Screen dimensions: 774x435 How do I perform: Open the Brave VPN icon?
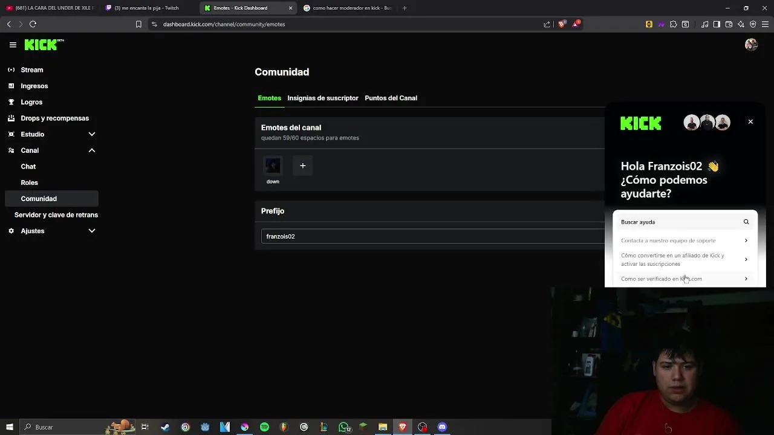753,24
